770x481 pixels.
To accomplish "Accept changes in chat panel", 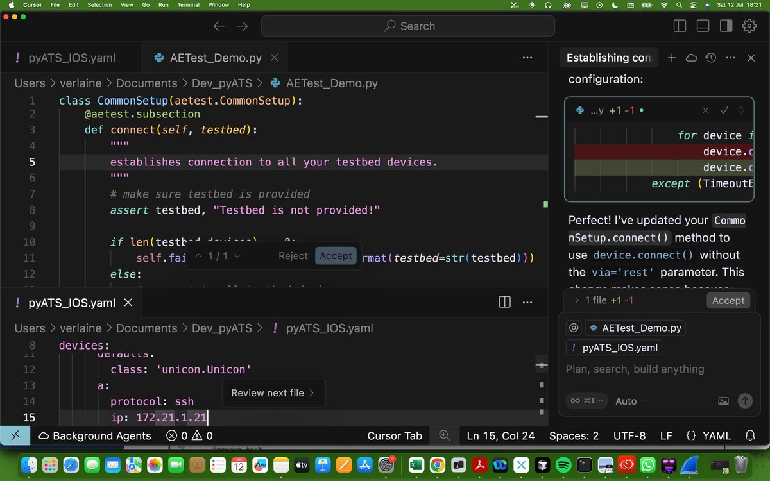I will [x=728, y=300].
